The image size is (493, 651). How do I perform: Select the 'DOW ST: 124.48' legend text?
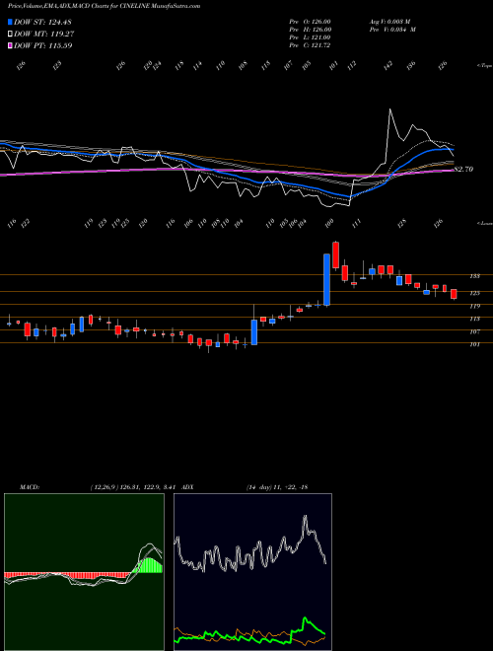point(43,22)
